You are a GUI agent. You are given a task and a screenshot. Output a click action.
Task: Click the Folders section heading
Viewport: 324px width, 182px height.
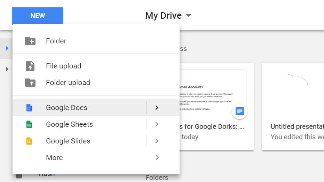[x=157, y=177]
